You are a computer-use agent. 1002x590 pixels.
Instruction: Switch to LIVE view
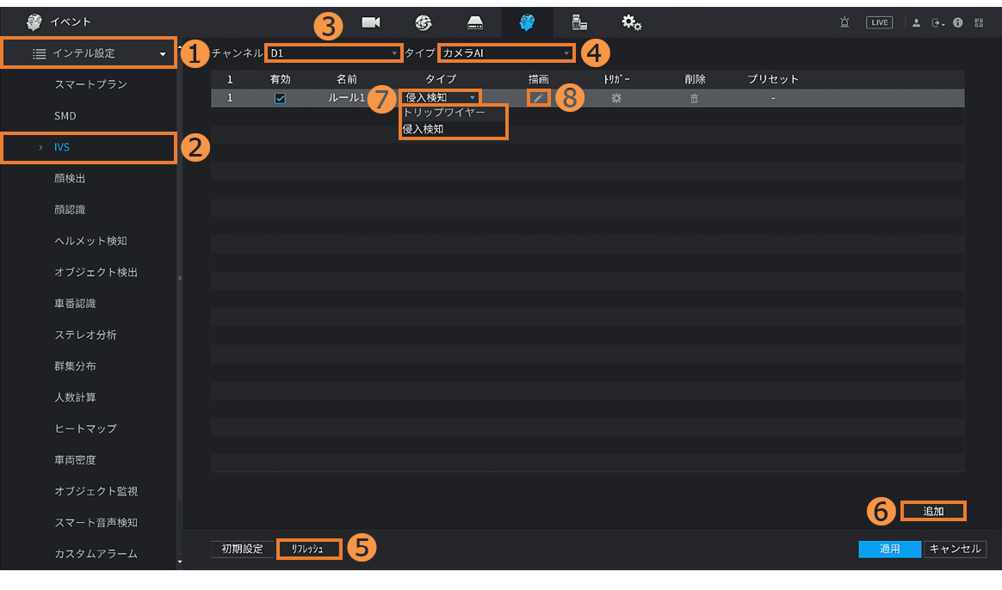(x=879, y=22)
